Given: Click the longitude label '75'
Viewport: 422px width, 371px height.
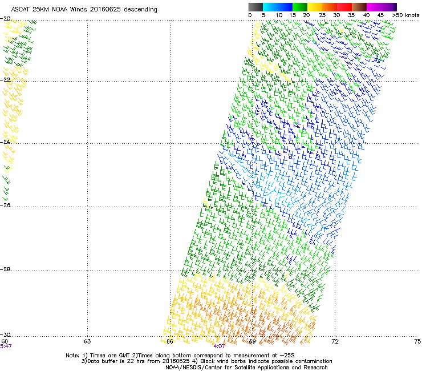Looking at the screenshot, I should pos(417,341).
